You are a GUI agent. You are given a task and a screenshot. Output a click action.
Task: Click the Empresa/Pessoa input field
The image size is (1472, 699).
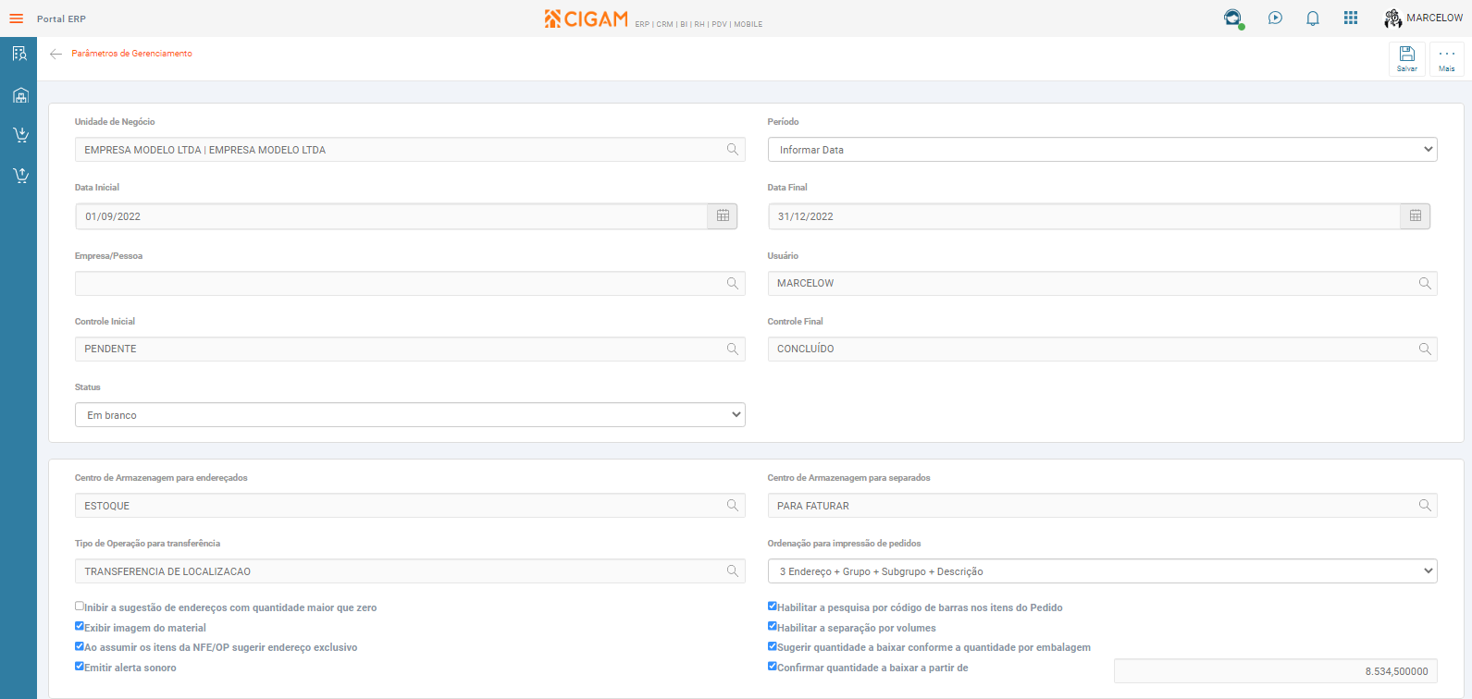tap(398, 284)
